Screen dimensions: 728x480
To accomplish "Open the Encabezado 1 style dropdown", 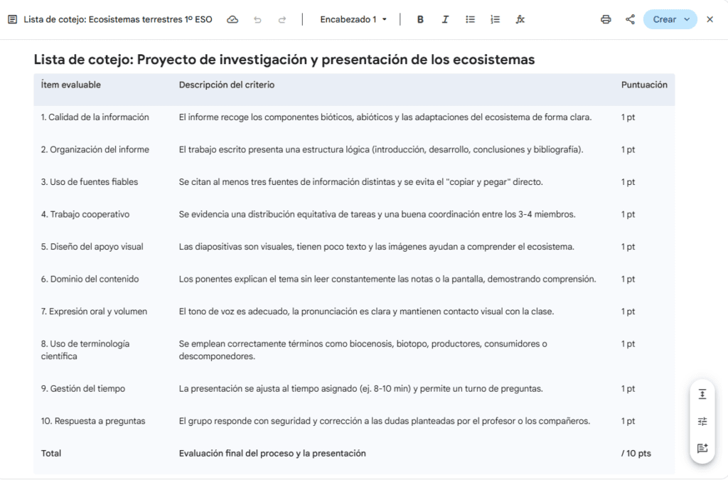I will click(353, 19).
